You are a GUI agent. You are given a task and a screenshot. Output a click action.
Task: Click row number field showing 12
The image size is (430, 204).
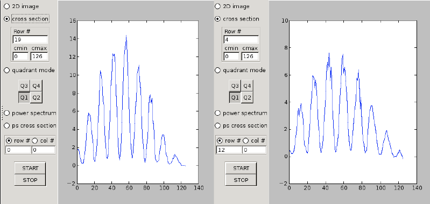coord(229,150)
